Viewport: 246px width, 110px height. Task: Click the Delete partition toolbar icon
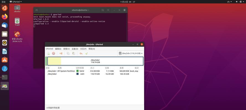tap(53, 53)
